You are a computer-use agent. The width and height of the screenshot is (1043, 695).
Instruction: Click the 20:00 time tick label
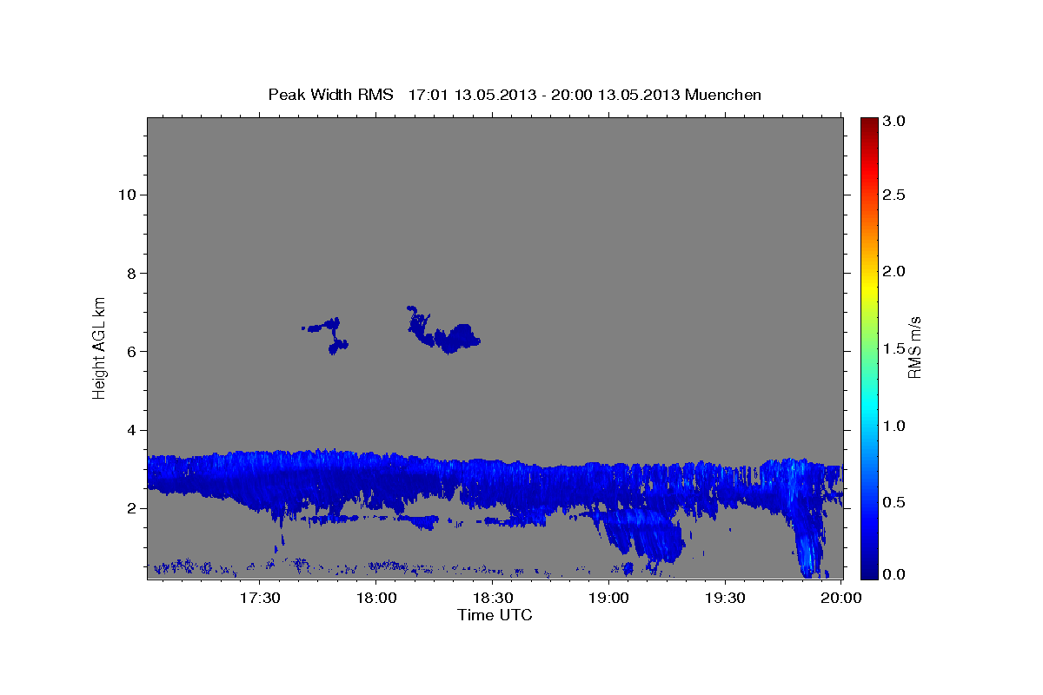coord(841,598)
